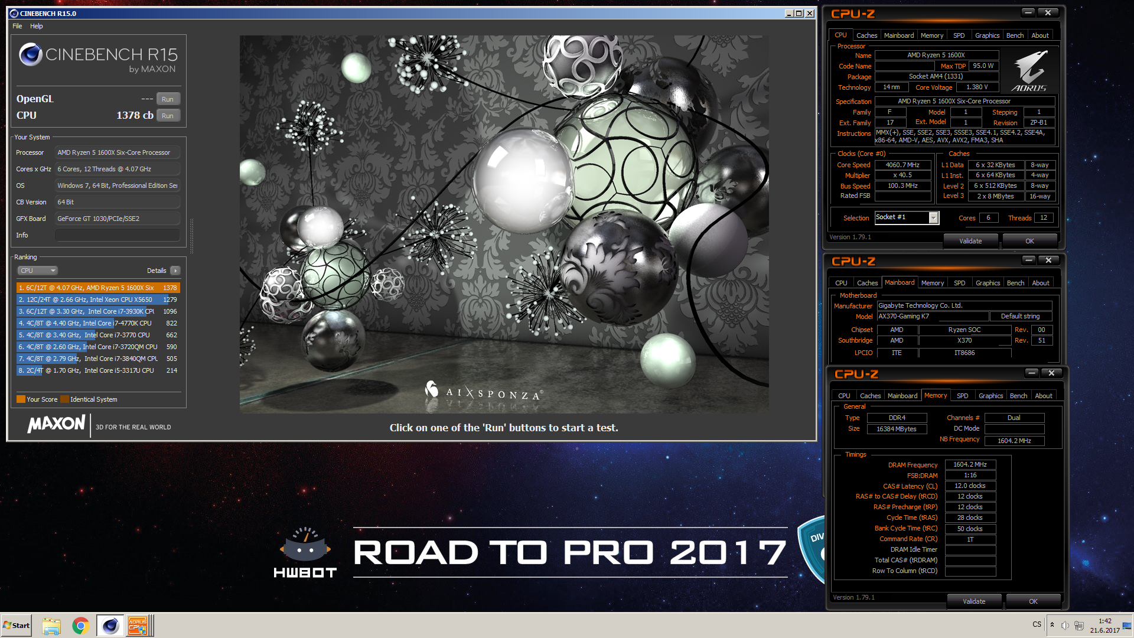Screen dimensions: 1134x638
Task: Open Graphics tab in top CPU-Z window
Action: 987,35
